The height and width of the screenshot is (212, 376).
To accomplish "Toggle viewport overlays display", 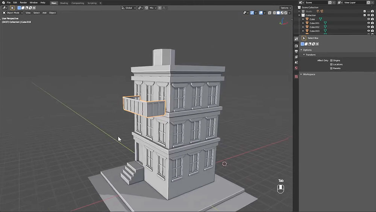I will tap(261, 13).
